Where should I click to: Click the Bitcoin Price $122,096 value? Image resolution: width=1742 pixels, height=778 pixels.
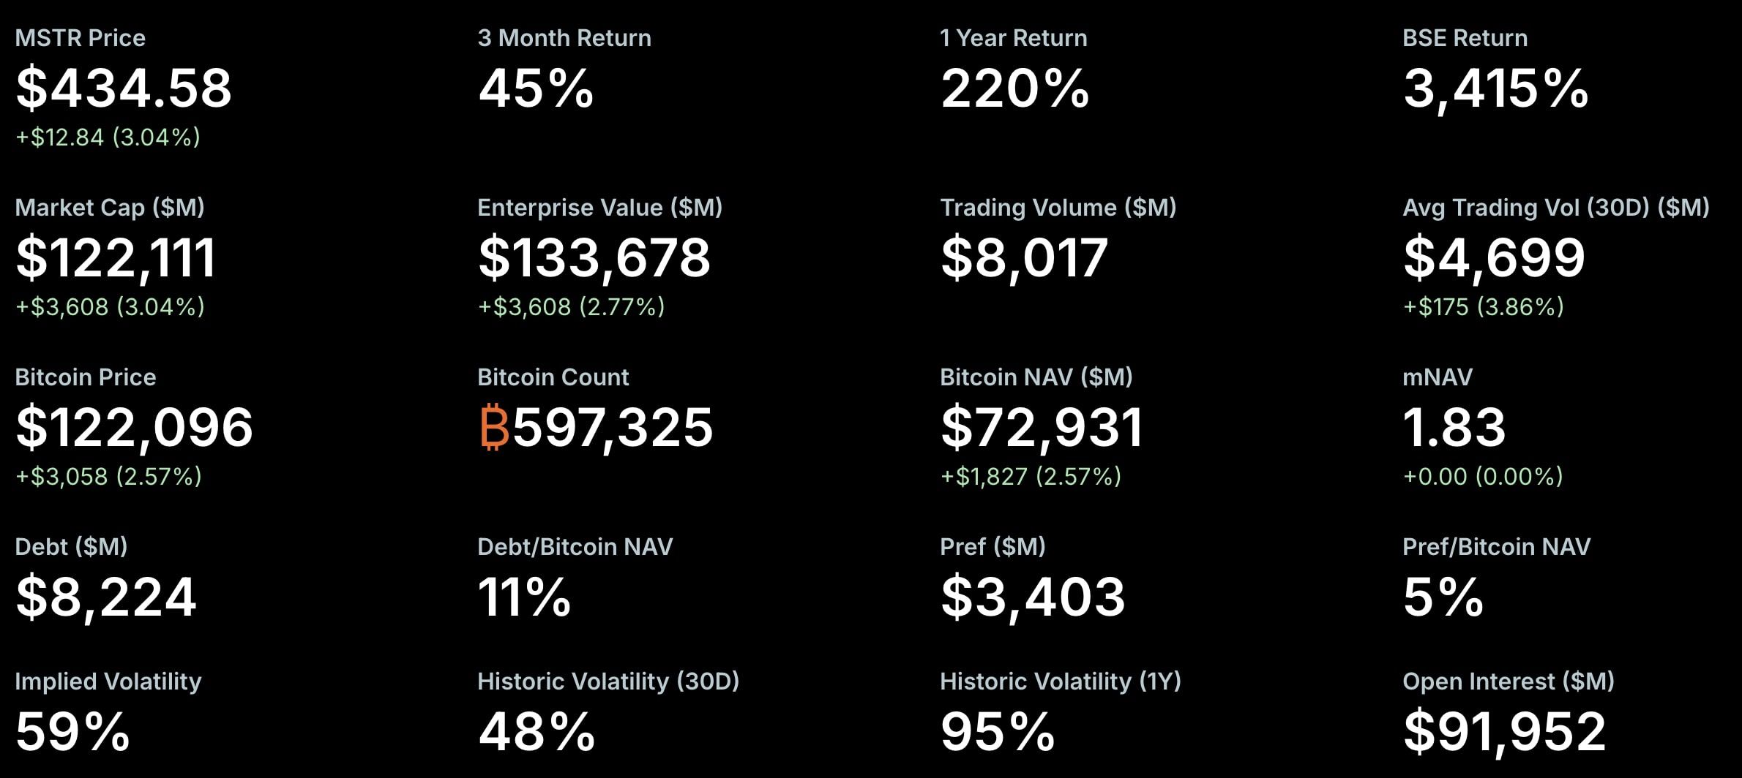[x=134, y=428]
